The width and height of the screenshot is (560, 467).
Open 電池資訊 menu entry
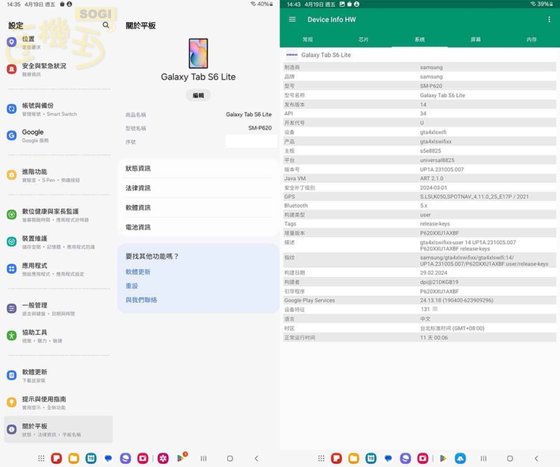198,228
